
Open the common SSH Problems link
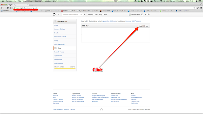tap(133, 21)
